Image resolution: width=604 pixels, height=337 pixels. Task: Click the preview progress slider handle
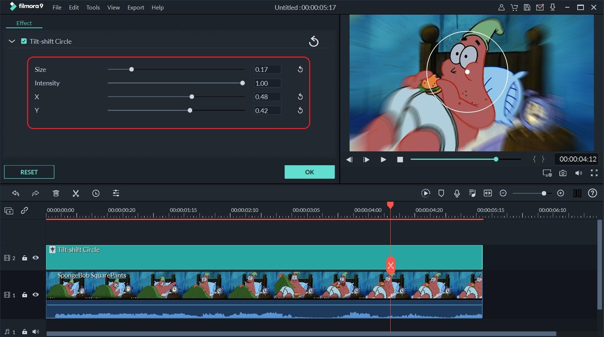coord(496,159)
